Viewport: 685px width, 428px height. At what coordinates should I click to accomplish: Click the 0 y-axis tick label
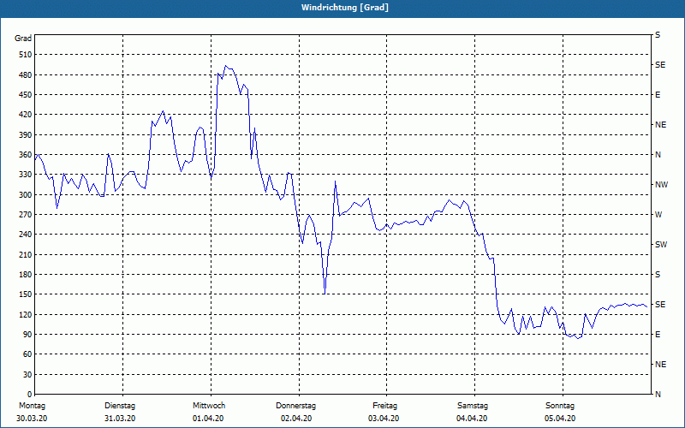(x=30, y=395)
